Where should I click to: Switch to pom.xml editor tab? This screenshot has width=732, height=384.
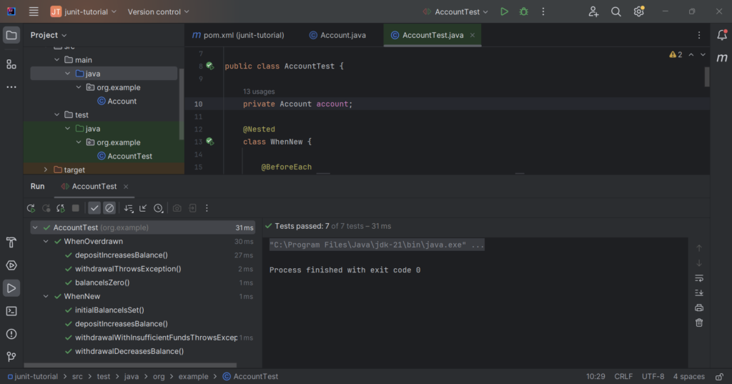point(238,35)
